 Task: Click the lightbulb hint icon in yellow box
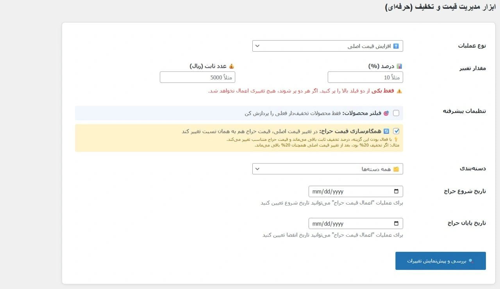point(395,140)
